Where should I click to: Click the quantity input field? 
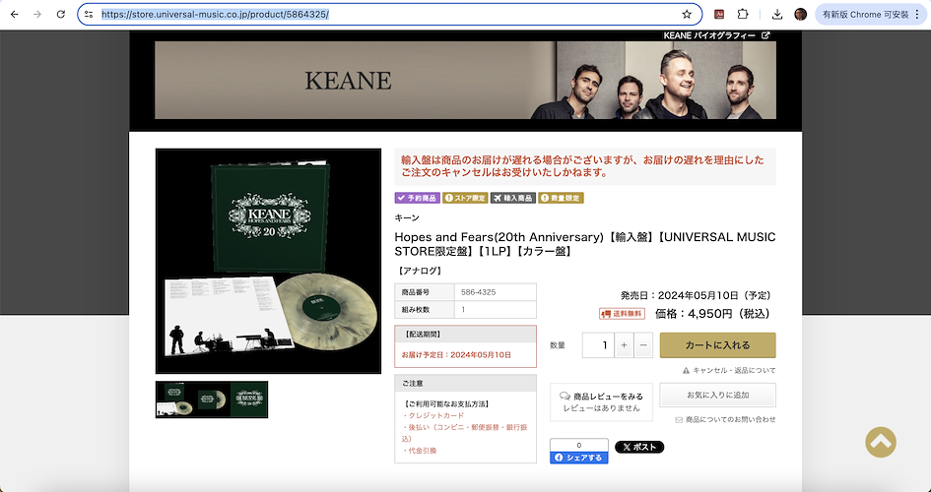point(598,345)
